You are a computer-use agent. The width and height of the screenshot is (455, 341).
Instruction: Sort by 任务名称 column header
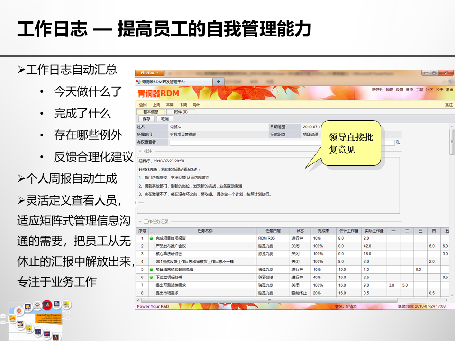[x=205, y=231]
